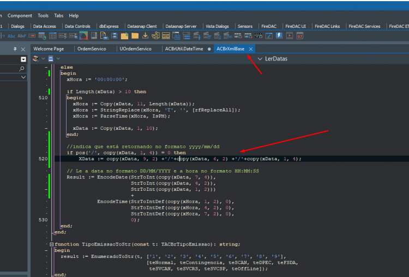Open dropdown beside the printer-like editor icon

tap(43, 59)
